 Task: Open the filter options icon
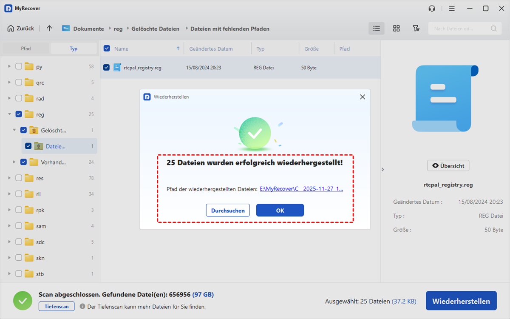416,28
